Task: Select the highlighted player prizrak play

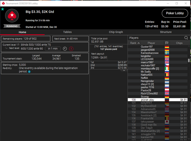Action: point(157,100)
